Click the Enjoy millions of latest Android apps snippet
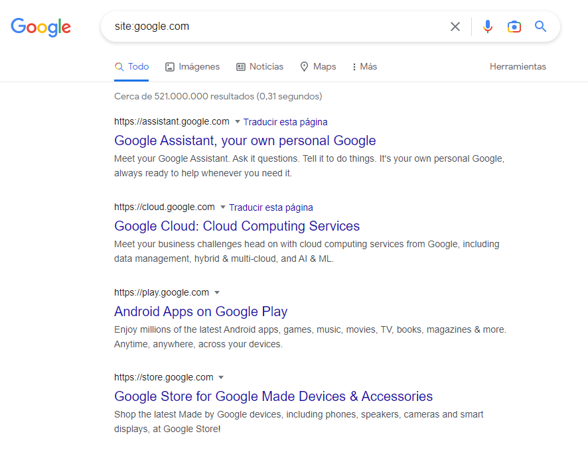The height and width of the screenshot is (450, 588). [x=311, y=337]
